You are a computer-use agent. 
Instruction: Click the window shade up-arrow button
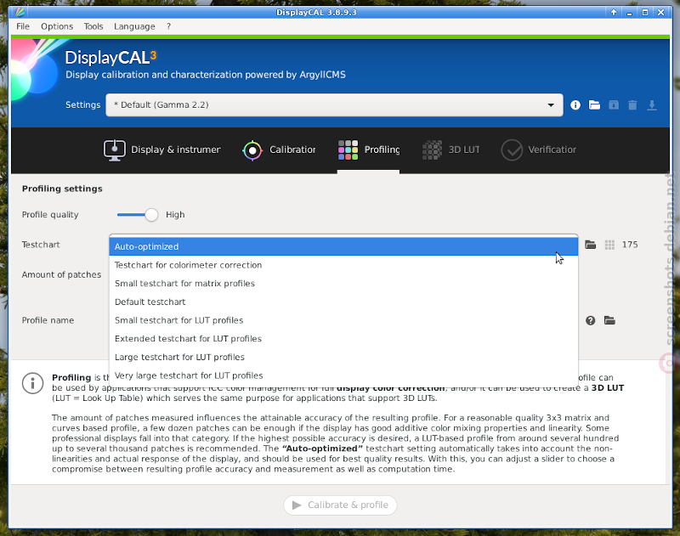point(614,13)
